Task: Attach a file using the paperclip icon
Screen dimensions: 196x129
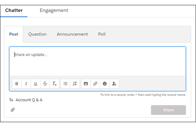Action: coord(13,110)
